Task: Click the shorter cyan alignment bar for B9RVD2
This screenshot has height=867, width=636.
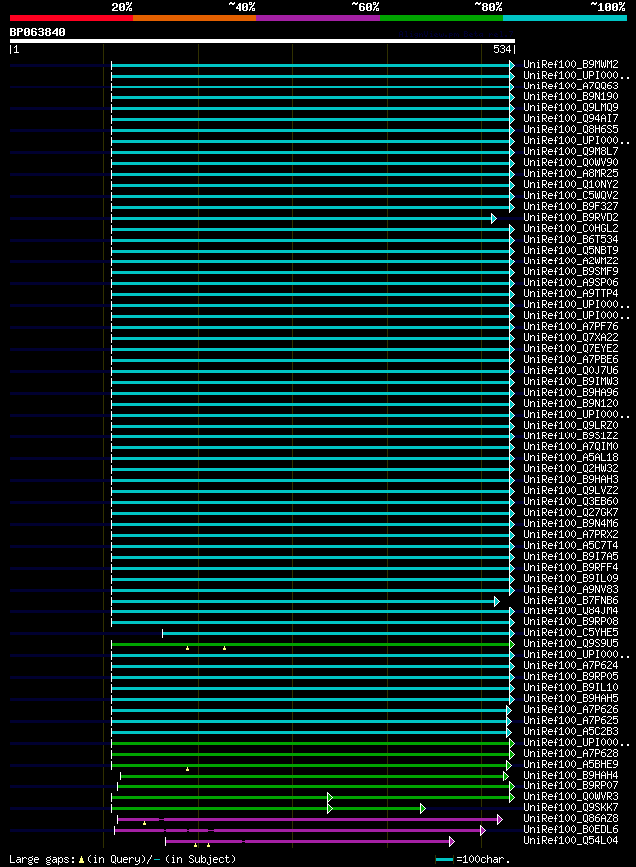Action: pos(303,219)
